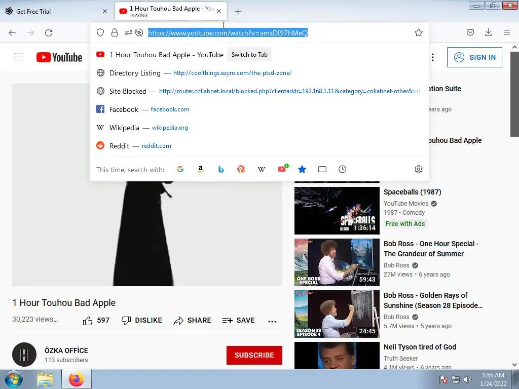
Task: Search this time with DuckDuckGo
Action: click(x=241, y=169)
